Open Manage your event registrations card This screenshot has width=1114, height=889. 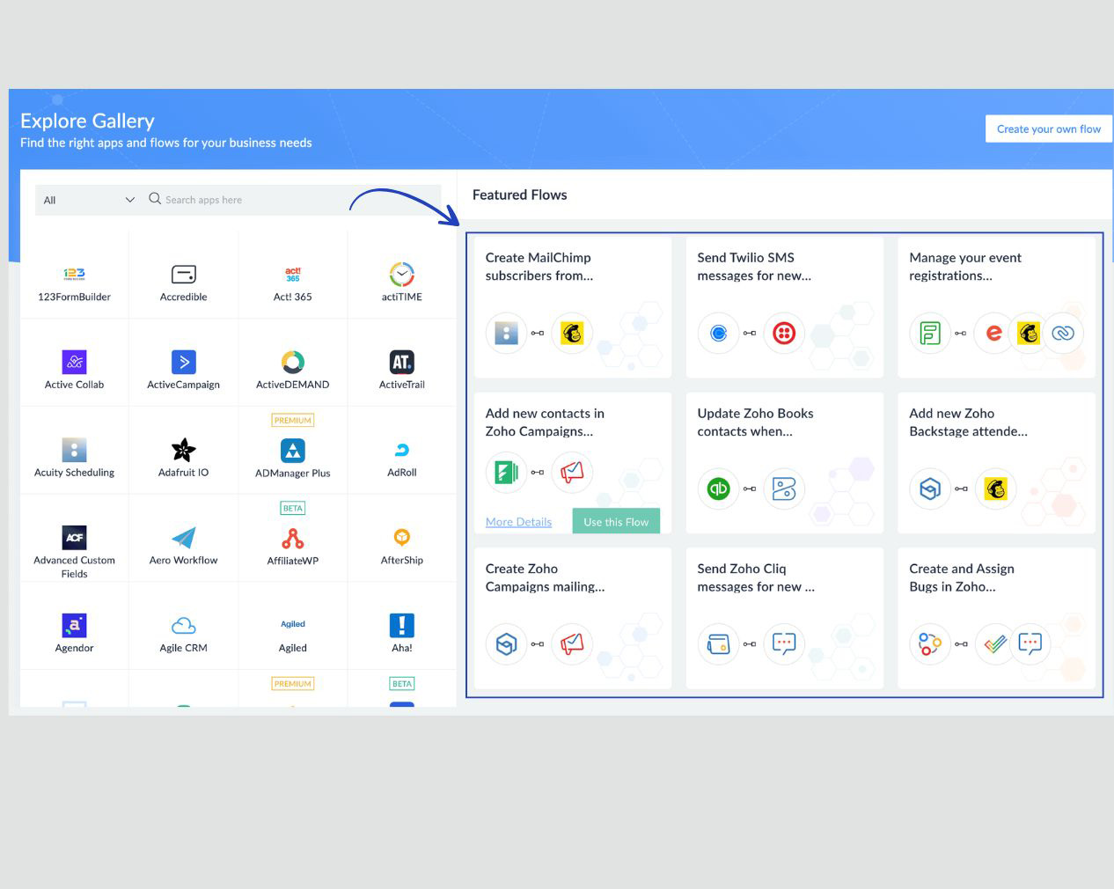(996, 306)
